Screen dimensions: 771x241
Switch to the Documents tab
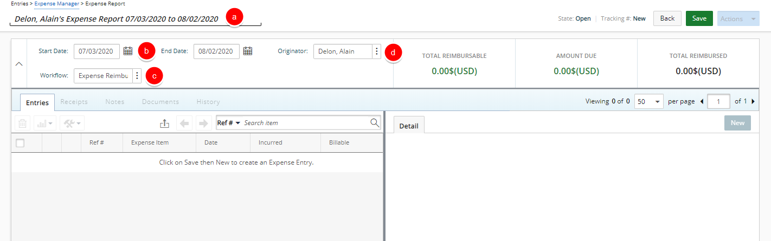160,102
